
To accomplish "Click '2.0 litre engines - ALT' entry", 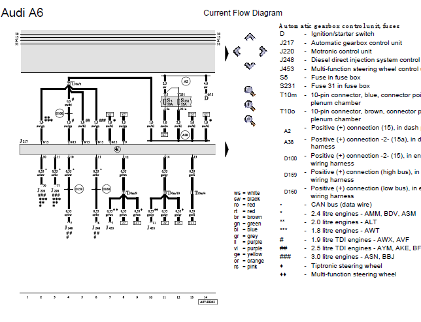I will (x=344, y=222).
